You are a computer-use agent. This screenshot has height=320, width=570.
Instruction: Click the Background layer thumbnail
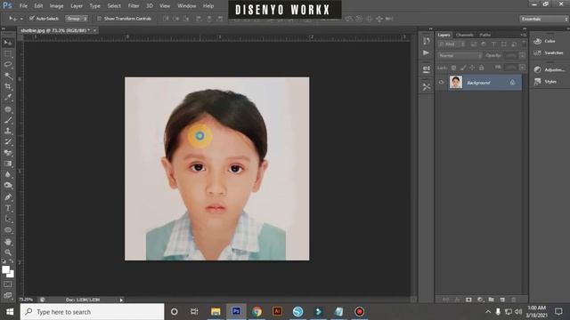(x=456, y=82)
